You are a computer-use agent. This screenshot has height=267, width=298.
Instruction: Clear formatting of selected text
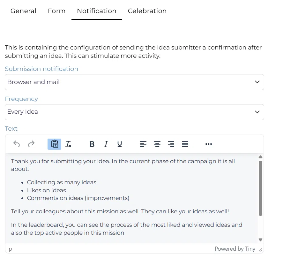coord(68,144)
